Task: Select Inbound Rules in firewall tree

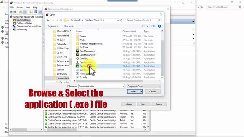Action: [23, 20]
